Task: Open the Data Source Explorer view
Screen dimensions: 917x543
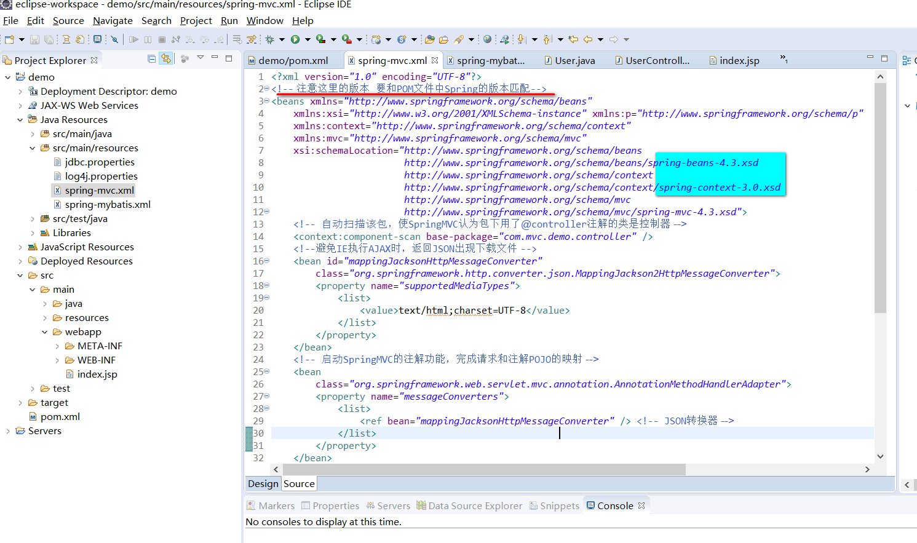Action: (x=469, y=505)
